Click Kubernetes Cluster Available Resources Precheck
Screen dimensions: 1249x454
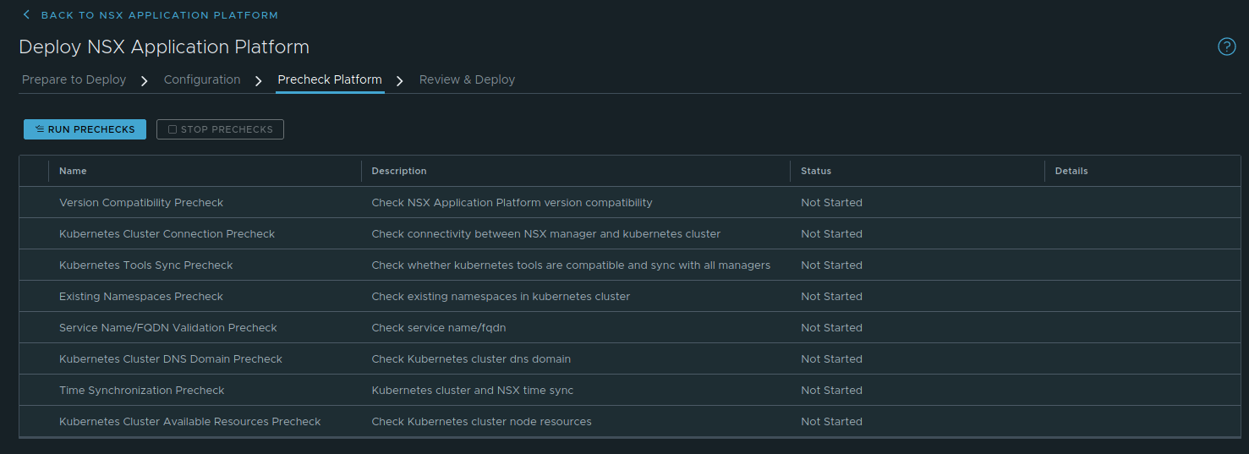pos(190,422)
